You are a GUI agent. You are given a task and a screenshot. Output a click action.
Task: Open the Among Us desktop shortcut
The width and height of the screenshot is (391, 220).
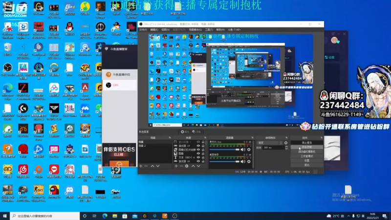click(x=54, y=192)
